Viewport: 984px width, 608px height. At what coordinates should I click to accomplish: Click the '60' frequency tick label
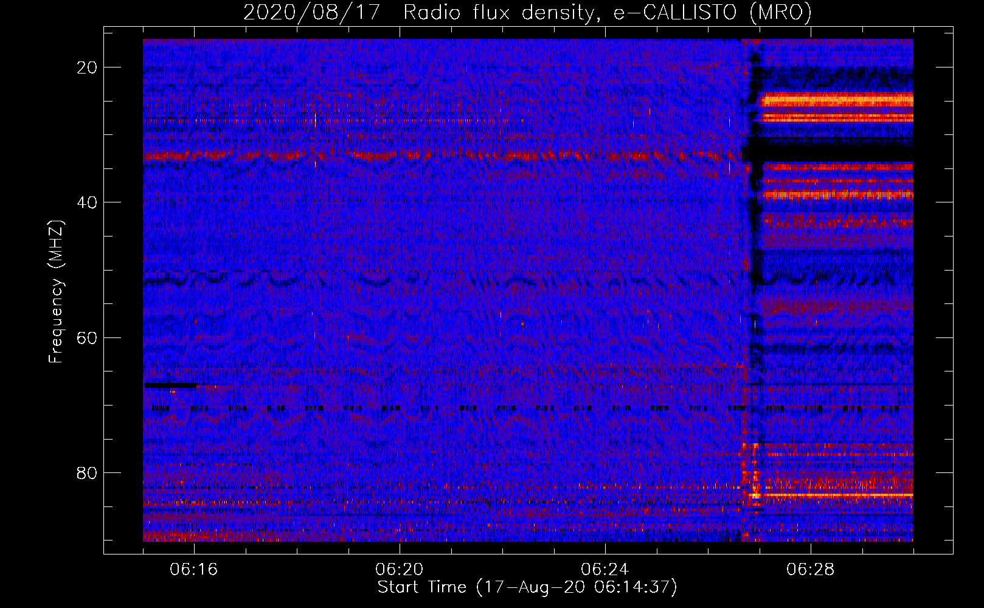[88, 338]
